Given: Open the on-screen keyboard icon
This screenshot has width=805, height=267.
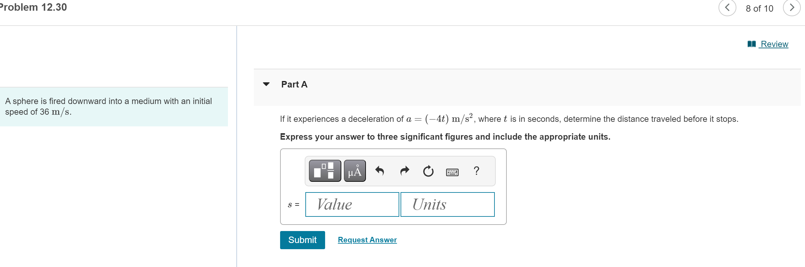Looking at the screenshot, I should click(x=452, y=172).
